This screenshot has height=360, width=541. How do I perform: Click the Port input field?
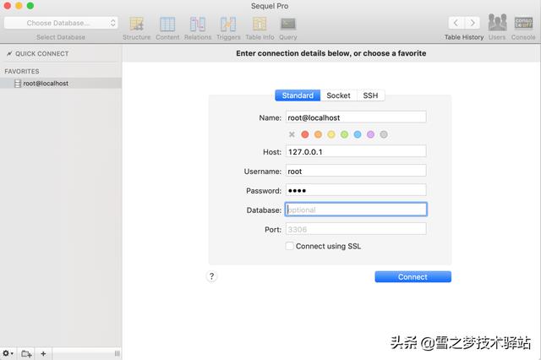[356, 229]
